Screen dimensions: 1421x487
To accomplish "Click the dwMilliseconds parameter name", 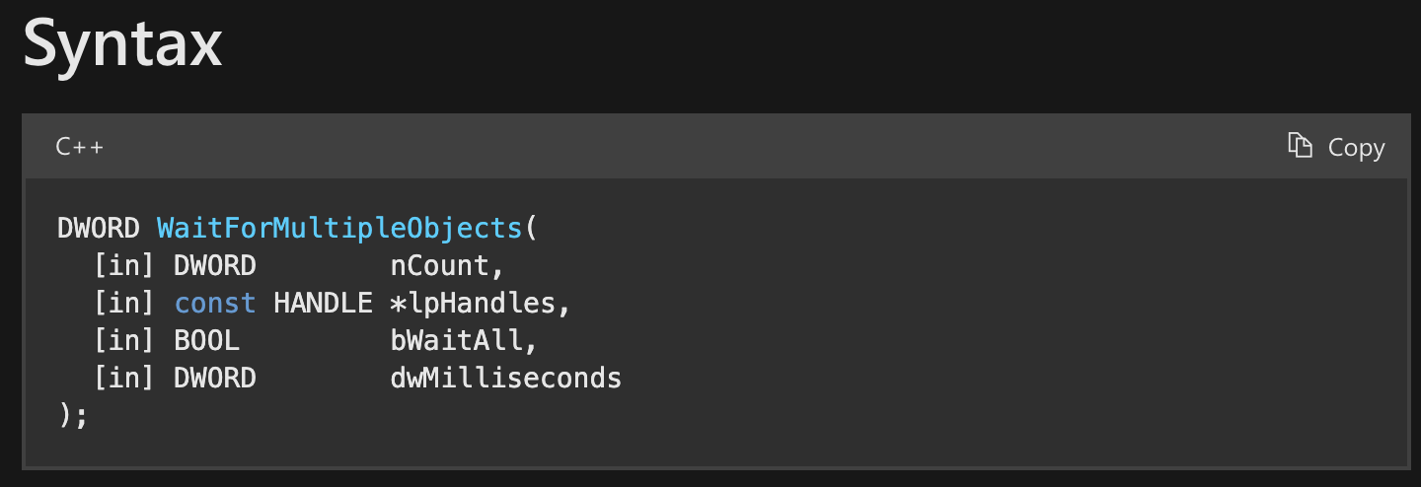I will [x=506, y=378].
